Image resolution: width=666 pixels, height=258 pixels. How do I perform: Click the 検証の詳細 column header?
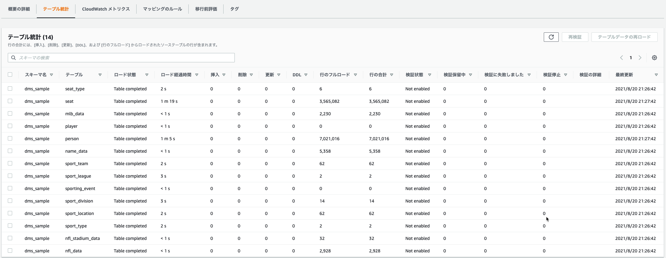point(590,75)
